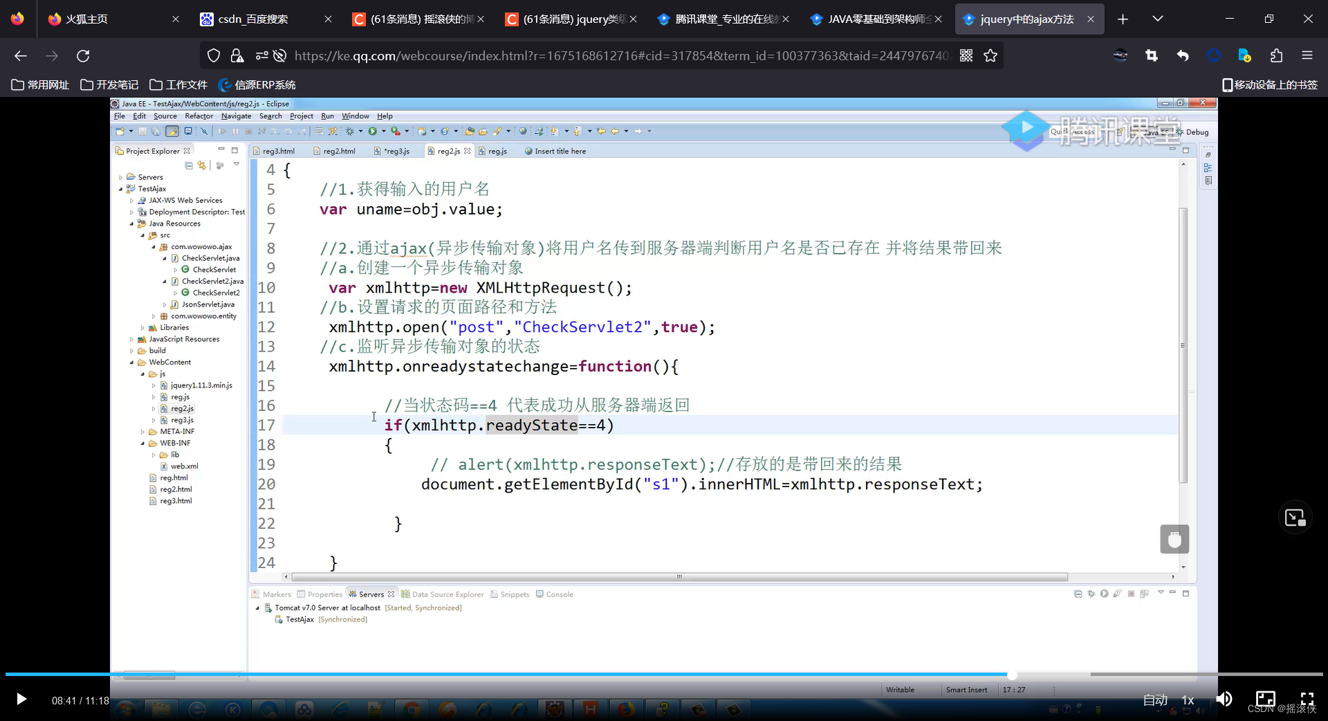The image size is (1328, 721).
Task: Click the Back navigation arrow in Eclipse toolbar
Action: pos(615,131)
